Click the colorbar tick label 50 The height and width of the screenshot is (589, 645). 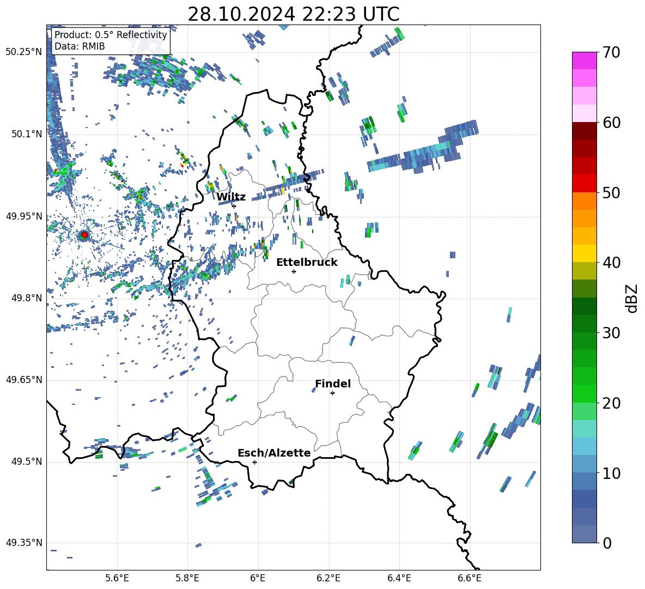611,192
